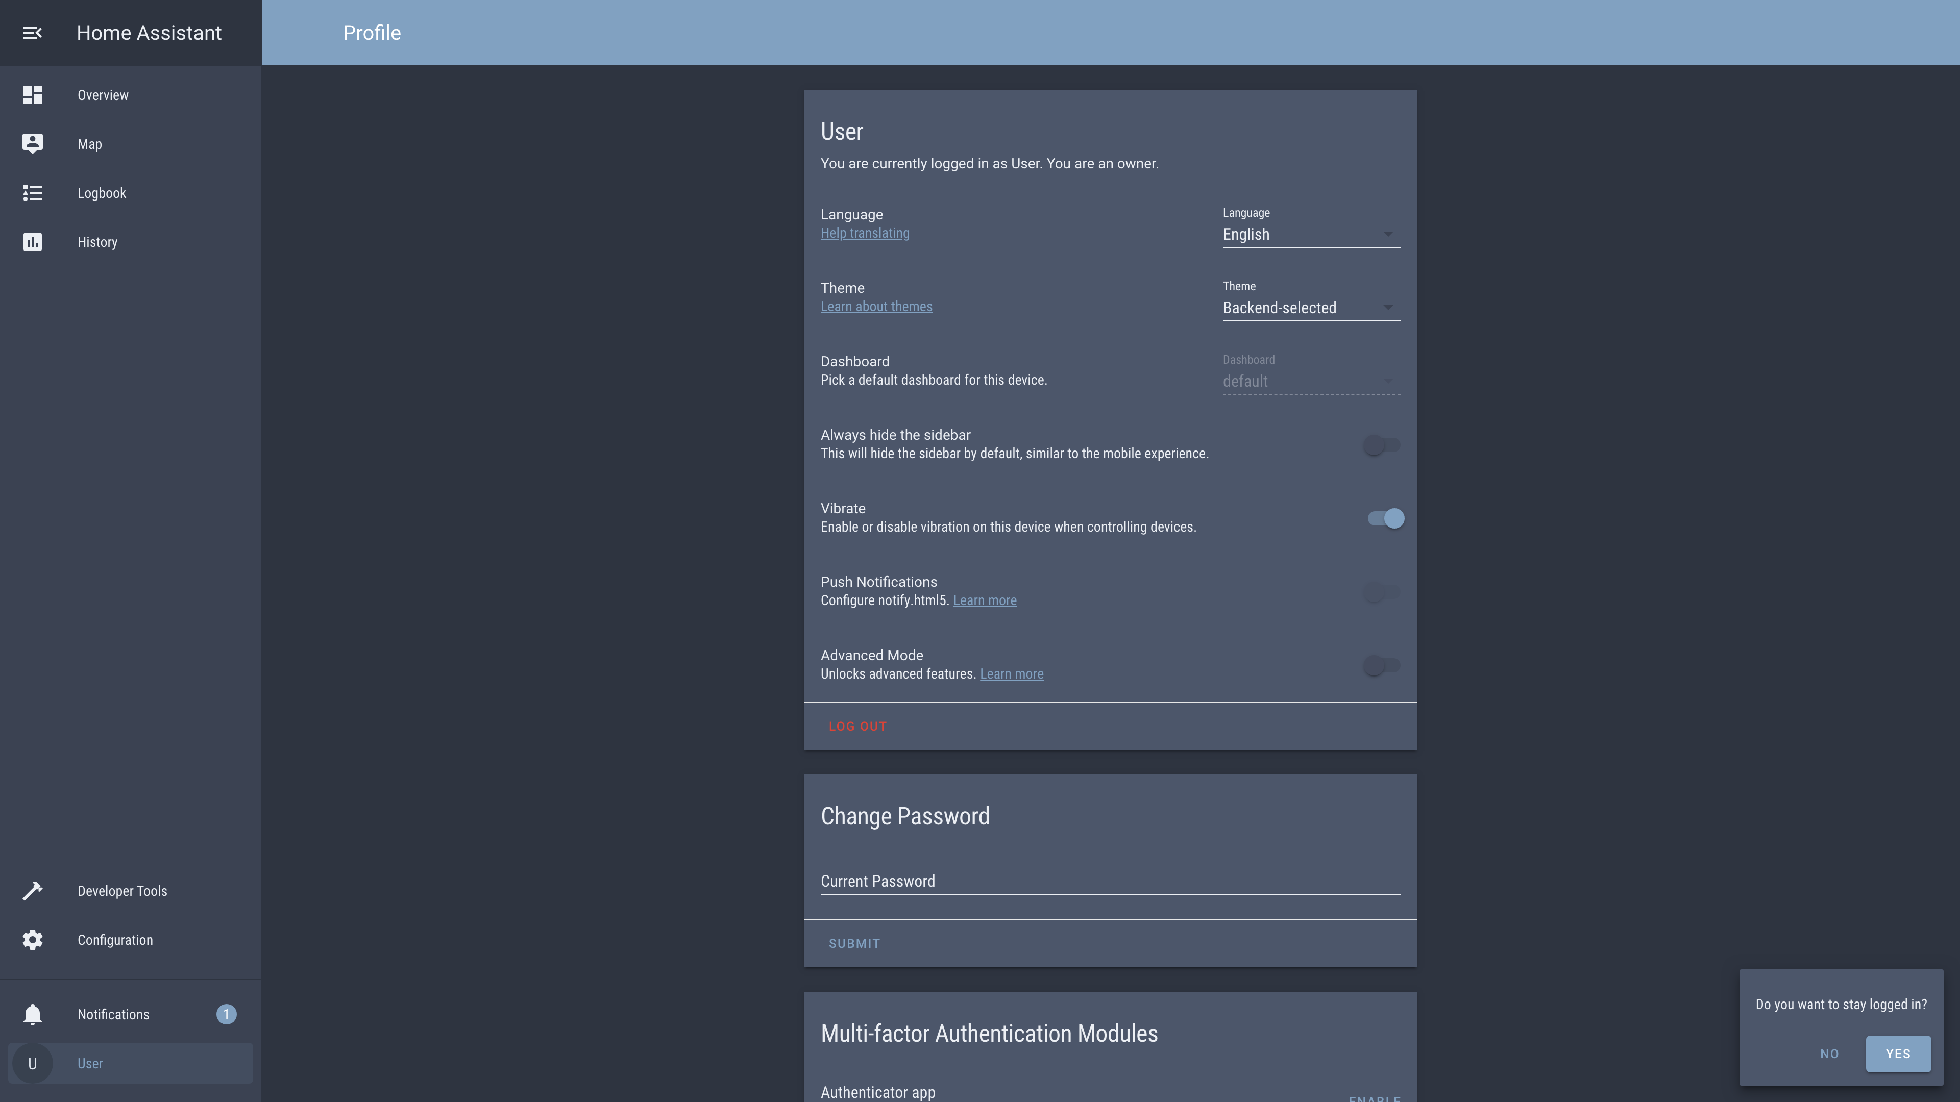Enable the Advanced Mode switch
The image size is (1960, 1102).
(1381, 665)
